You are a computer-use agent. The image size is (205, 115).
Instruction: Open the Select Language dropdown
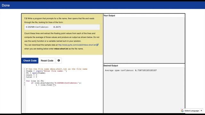click(x=192, y=111)
